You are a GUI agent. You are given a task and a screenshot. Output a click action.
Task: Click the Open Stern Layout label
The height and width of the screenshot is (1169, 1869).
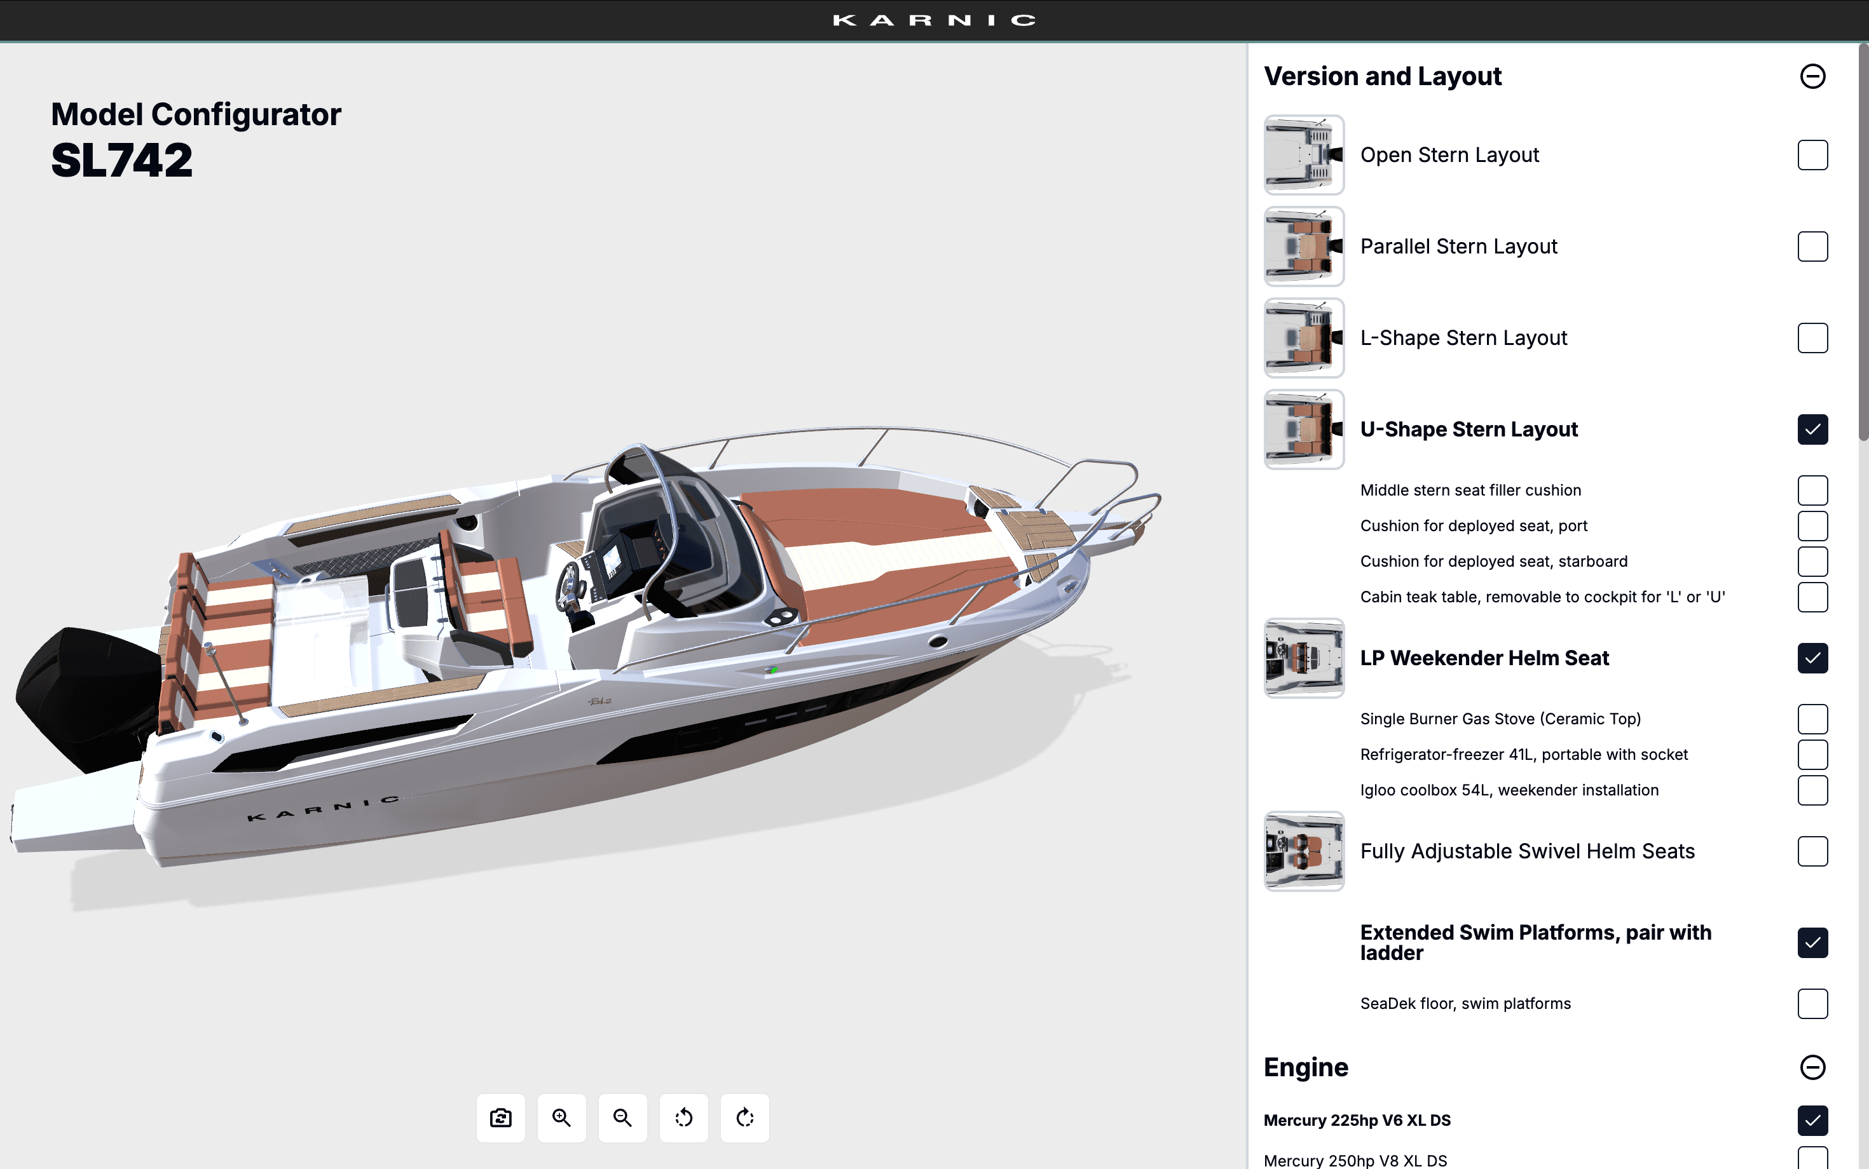tap(1449, 156)
